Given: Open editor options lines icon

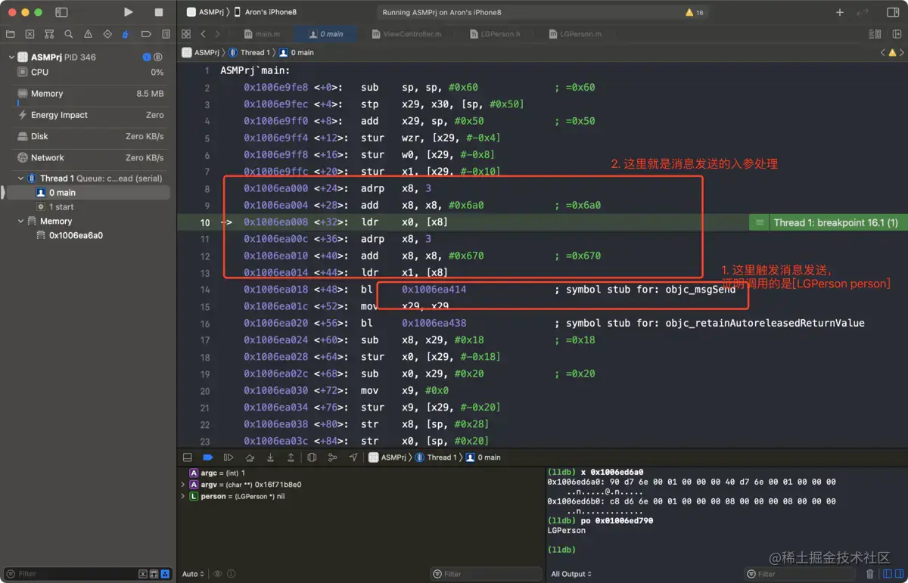Looking at the screenshot, I should 875,34.
